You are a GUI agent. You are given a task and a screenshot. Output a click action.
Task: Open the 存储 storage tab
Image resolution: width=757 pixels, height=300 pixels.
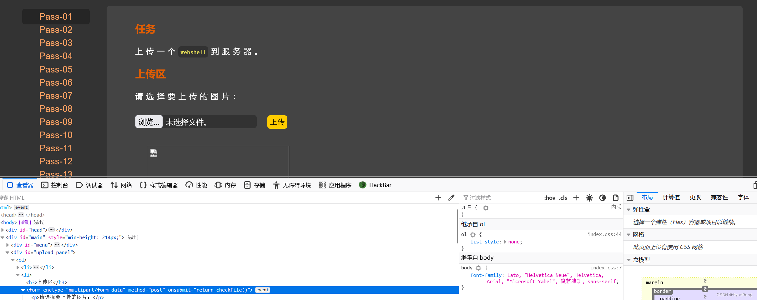[255, 185]
